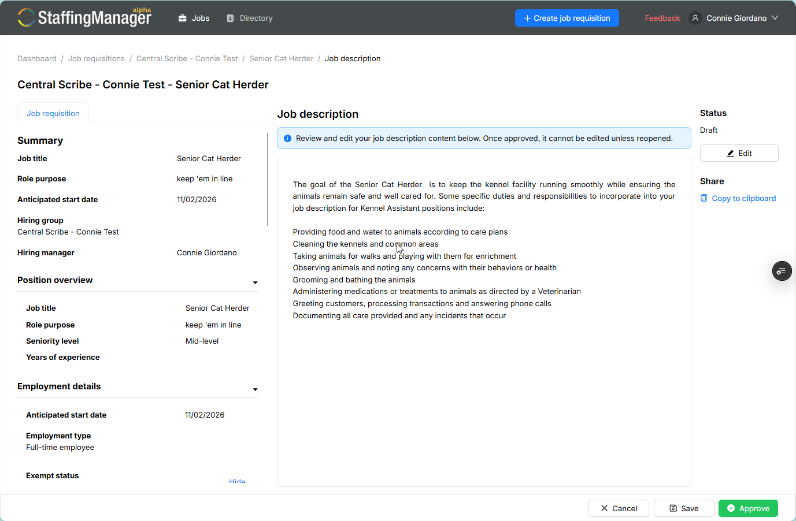This screenshot has width=796, height=521.
Task: Click the StaffingManager logo
Action: click(84, 17)
